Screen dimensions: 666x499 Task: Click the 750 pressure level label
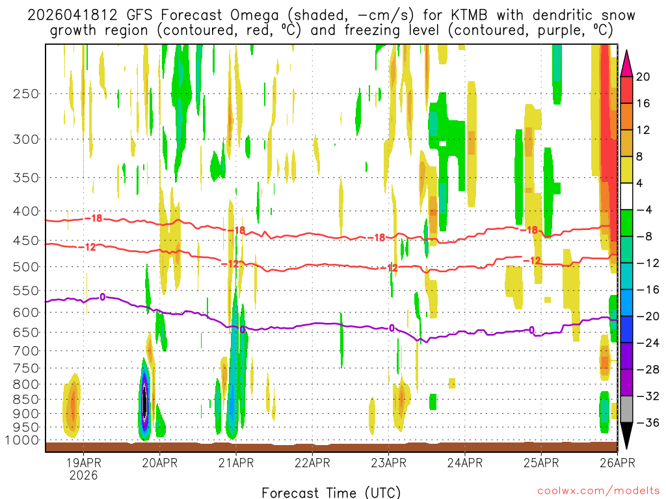point(26,368)
